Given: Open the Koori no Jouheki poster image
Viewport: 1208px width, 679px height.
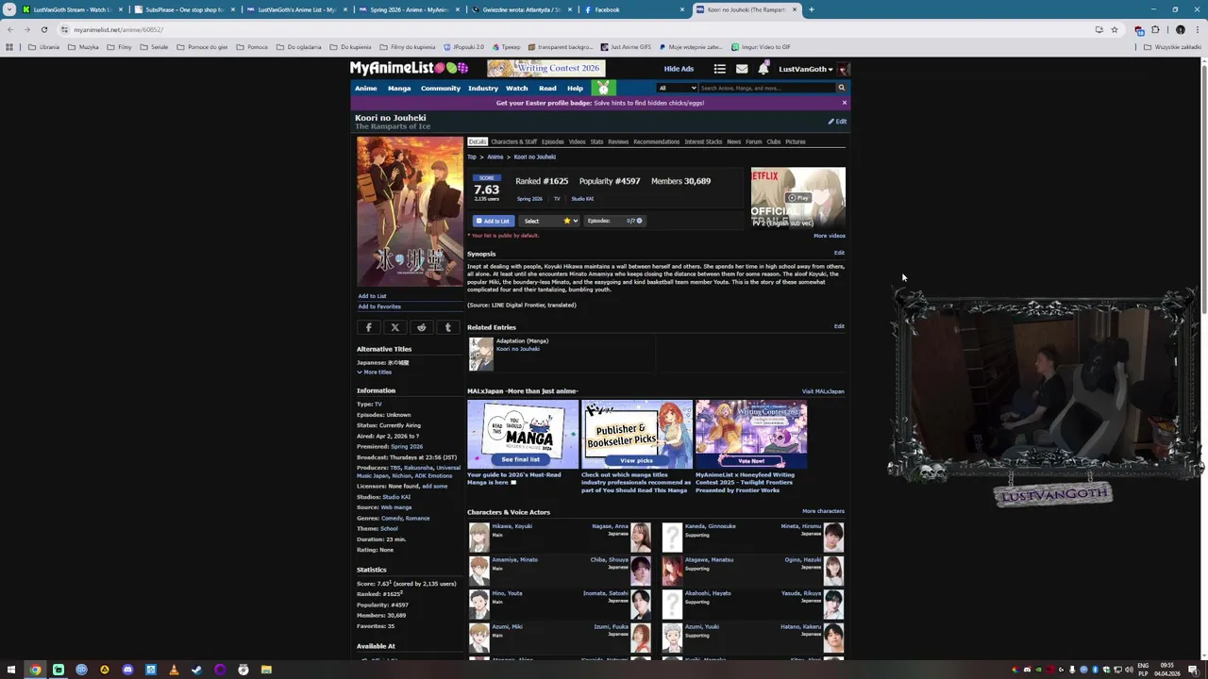Looking at the screenshot, I should point(410,211).
